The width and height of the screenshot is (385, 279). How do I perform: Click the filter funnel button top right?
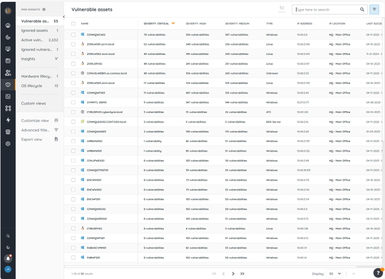click(374, 10)
